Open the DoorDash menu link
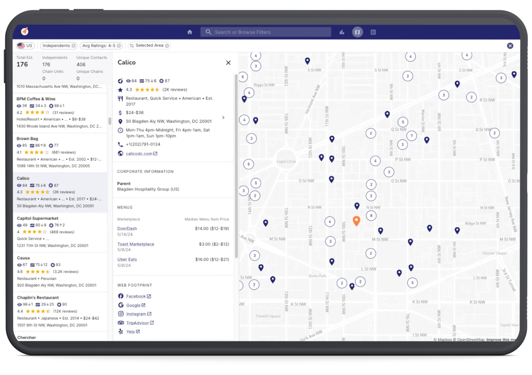This screenshot has height=375, width=532. coord(127,228)
